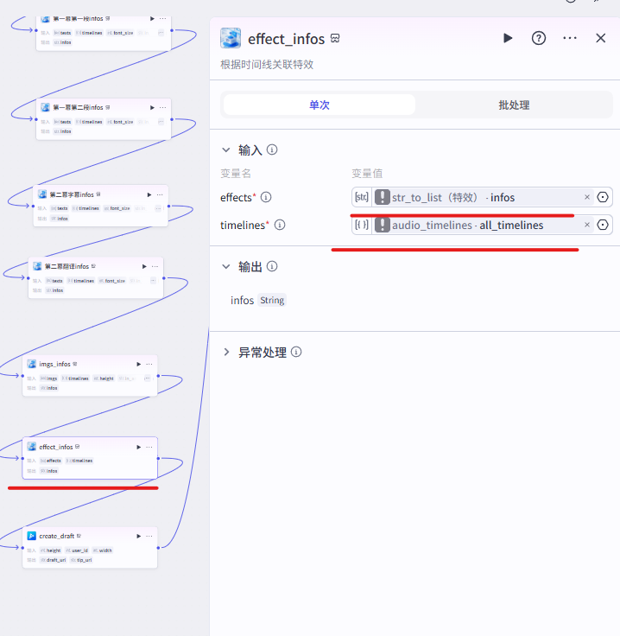This screenshot has height=636, width=620.
Task: Expand hidden inputs on 第一幕第二段infos node
Action: coord(161,122)
